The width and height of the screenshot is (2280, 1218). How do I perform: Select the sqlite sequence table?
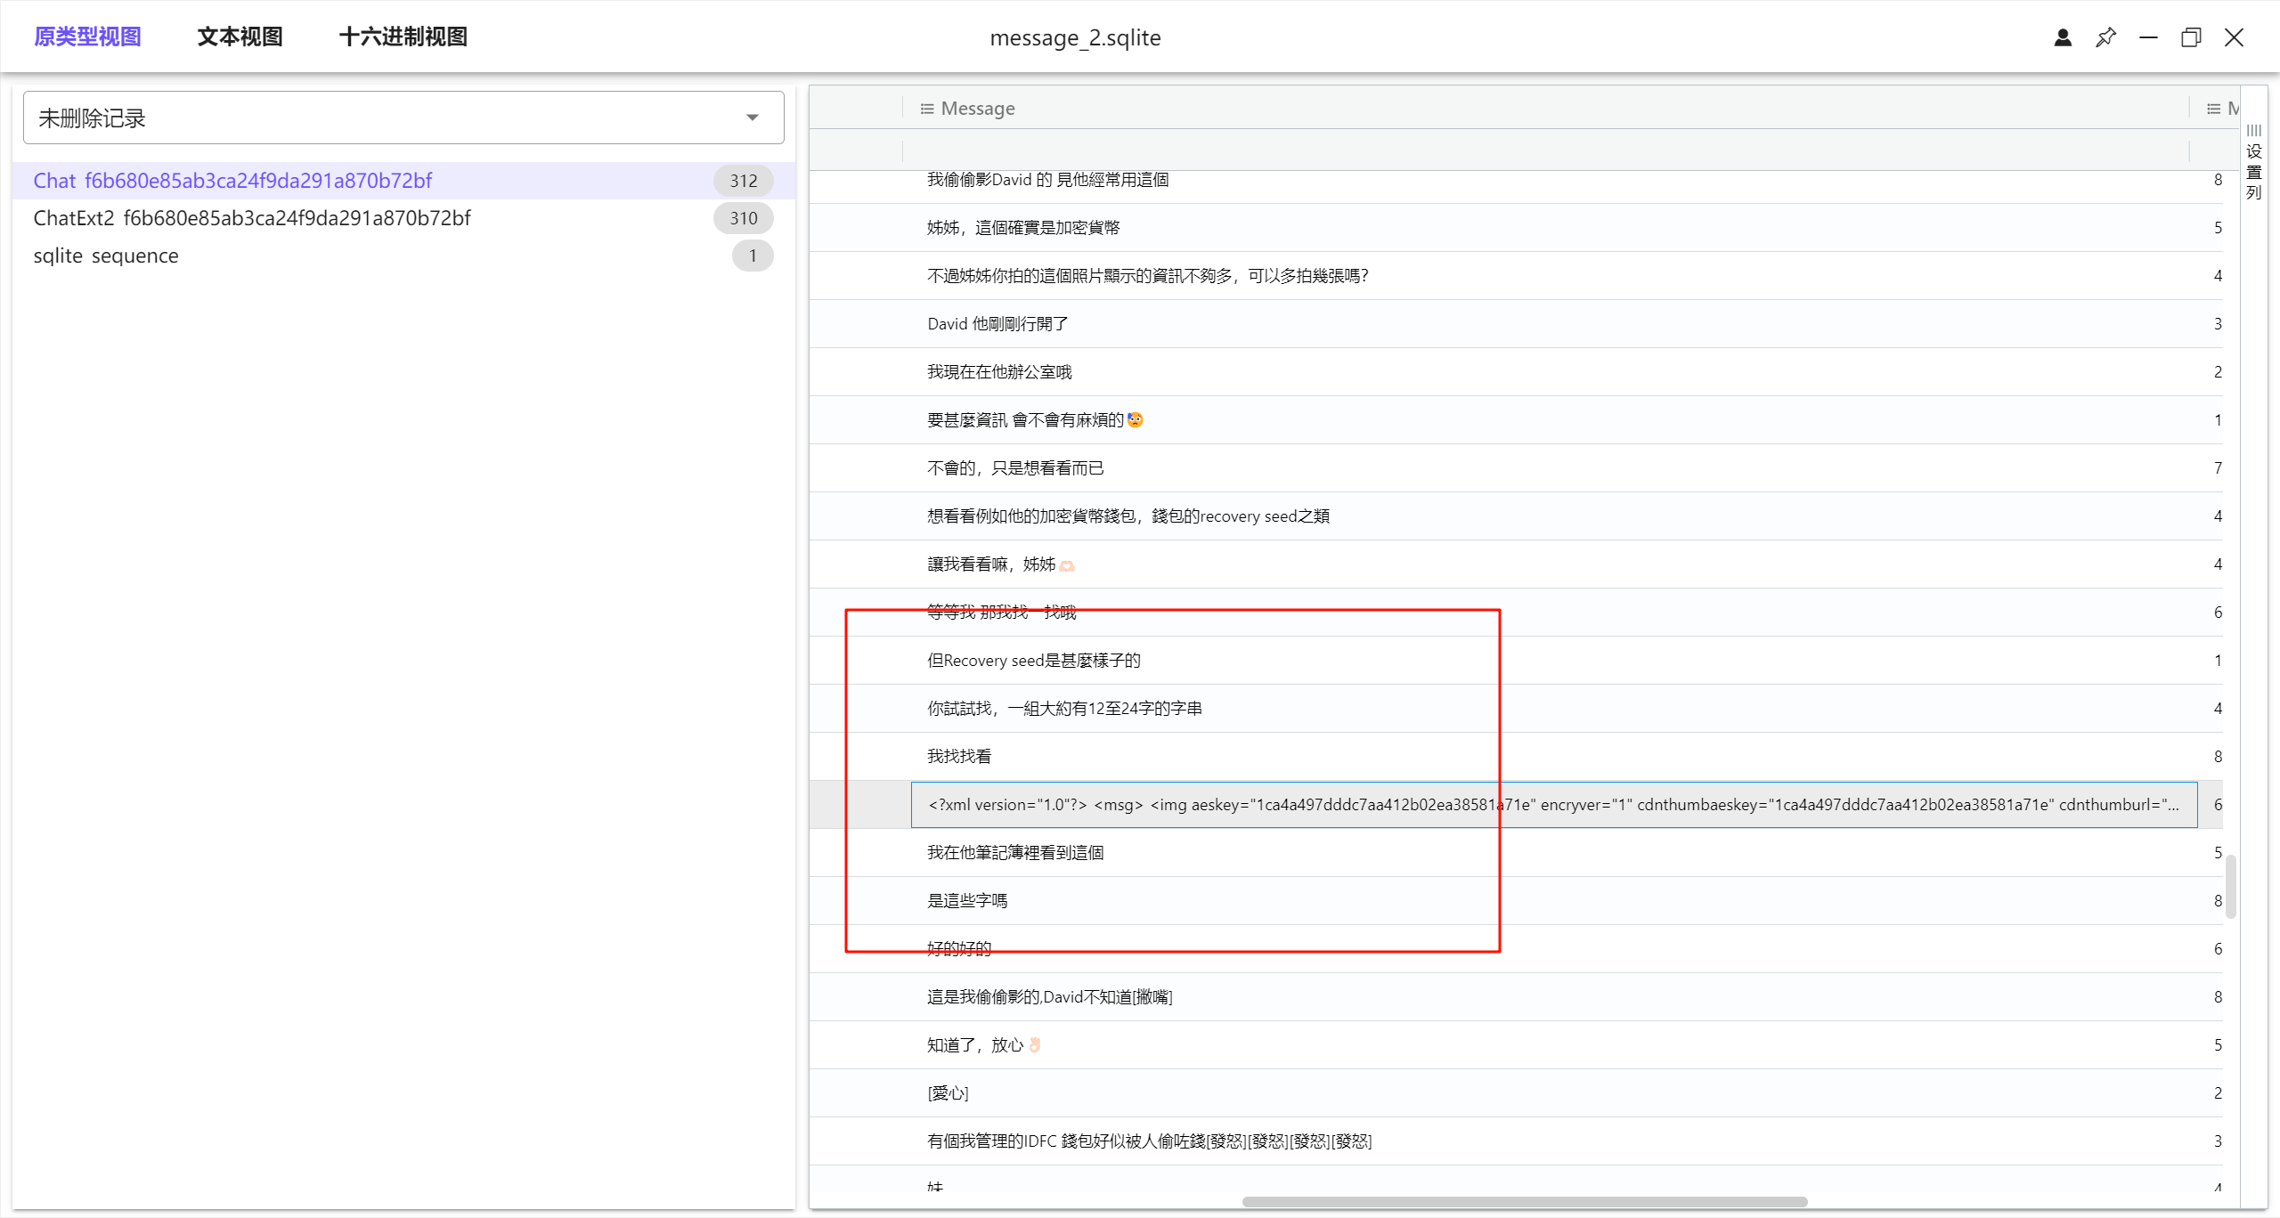pyautogui.click(x=106, y=256)
